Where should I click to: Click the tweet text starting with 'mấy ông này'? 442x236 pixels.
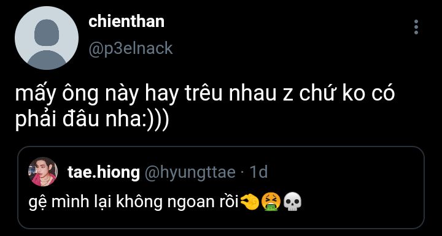click(x=205, y=107)
